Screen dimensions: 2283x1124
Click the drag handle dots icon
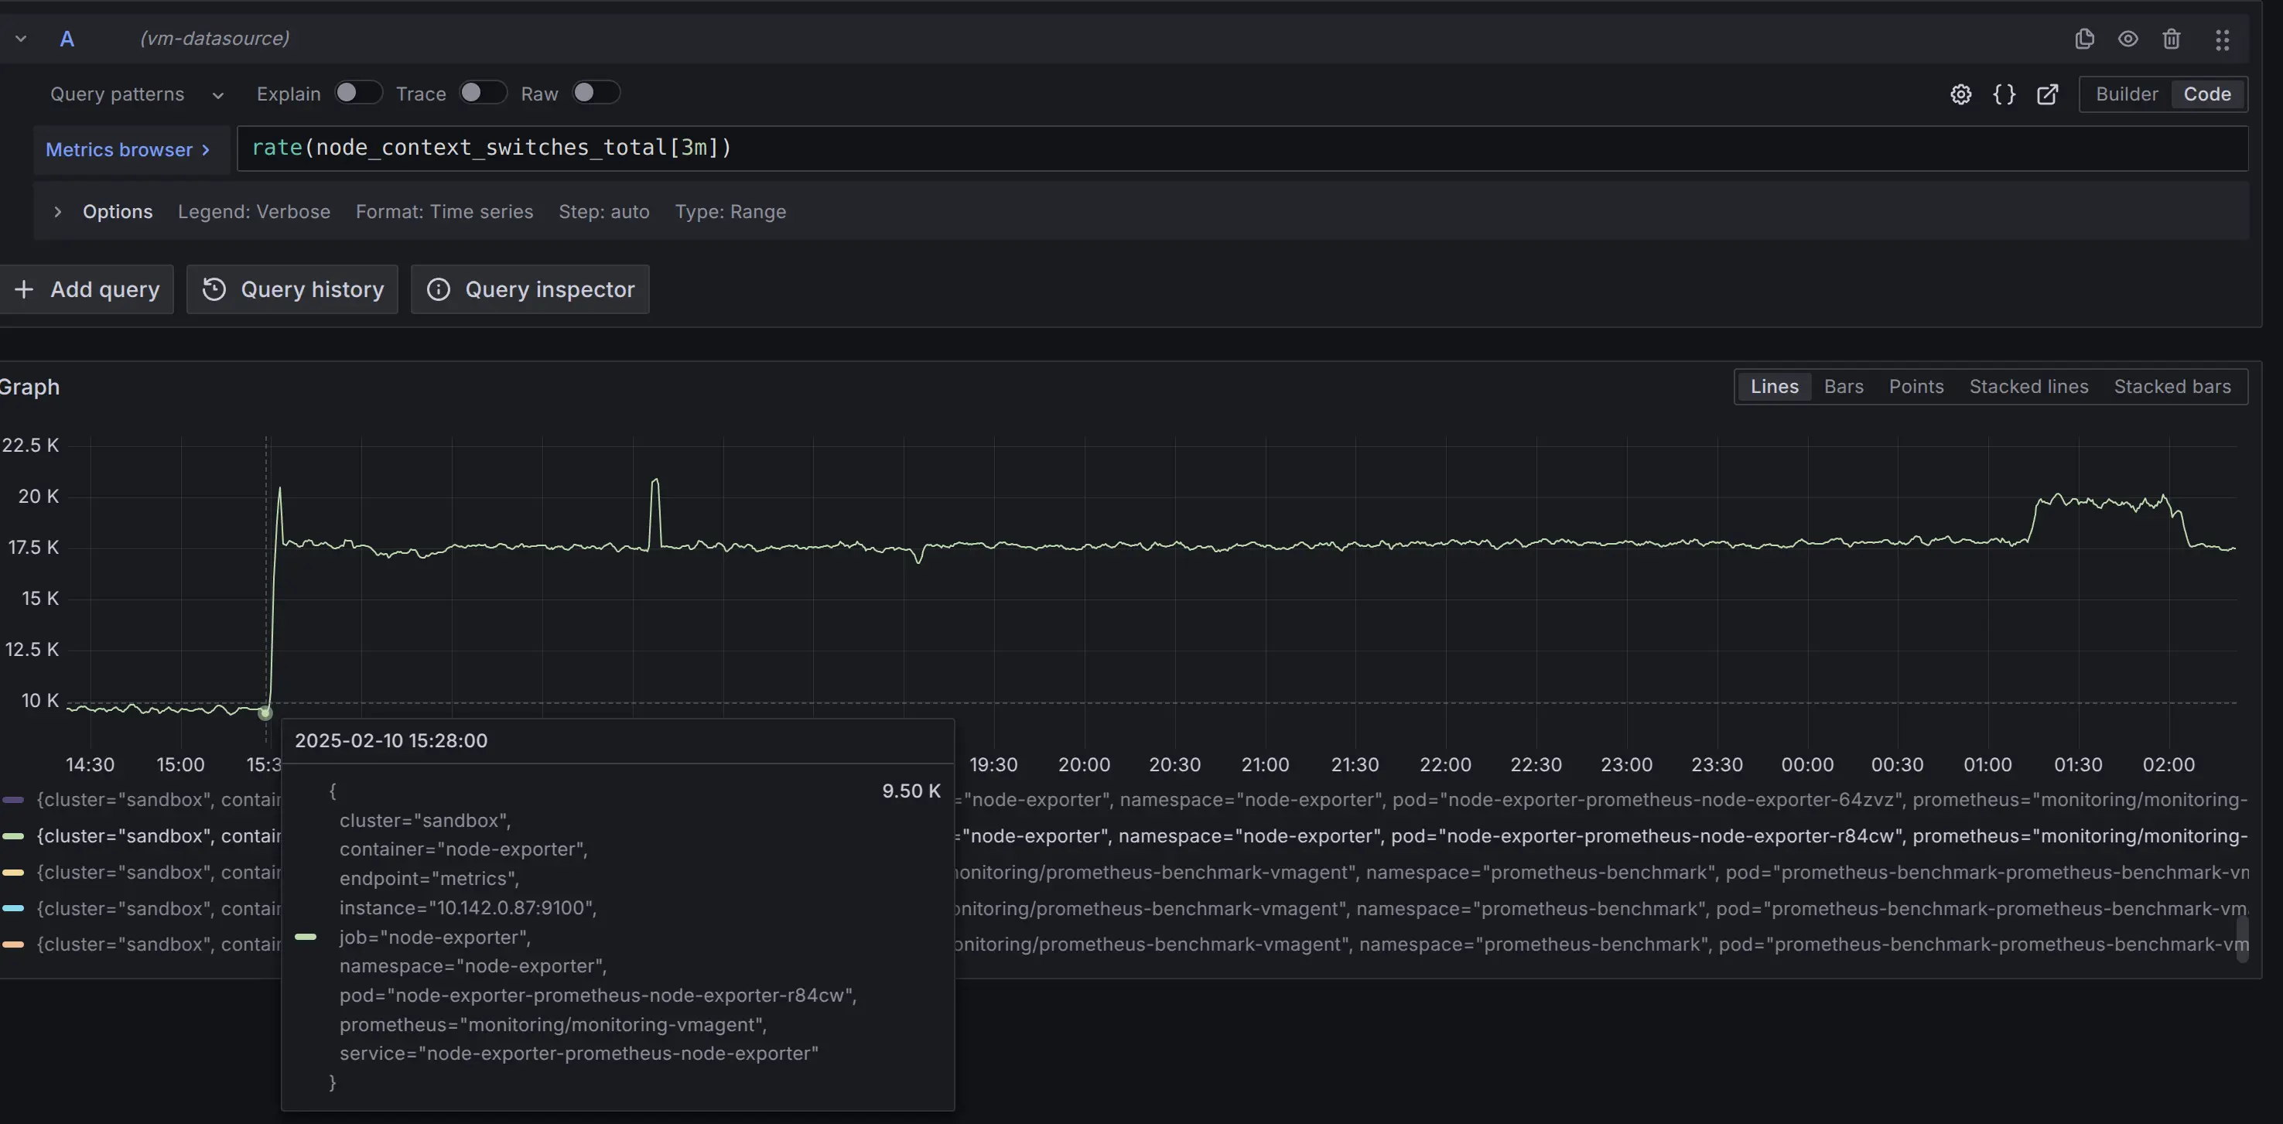[2222, 40]
